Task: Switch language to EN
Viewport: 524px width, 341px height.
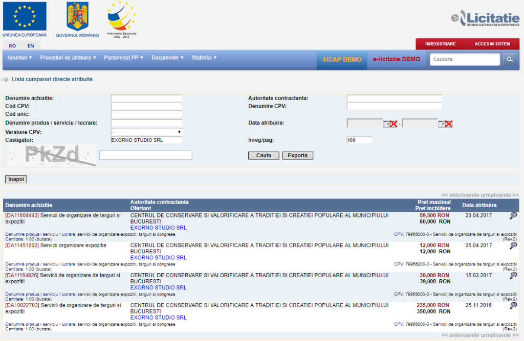Action: pos(31,46)
